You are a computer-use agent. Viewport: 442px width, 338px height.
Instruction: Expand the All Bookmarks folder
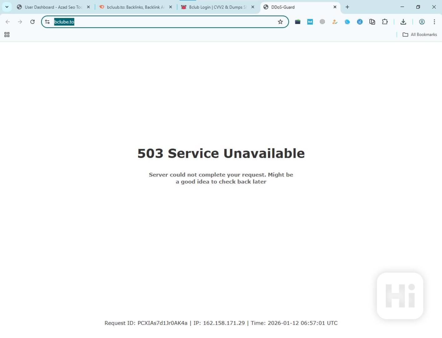pyautogui.click(x=419, y=34)
